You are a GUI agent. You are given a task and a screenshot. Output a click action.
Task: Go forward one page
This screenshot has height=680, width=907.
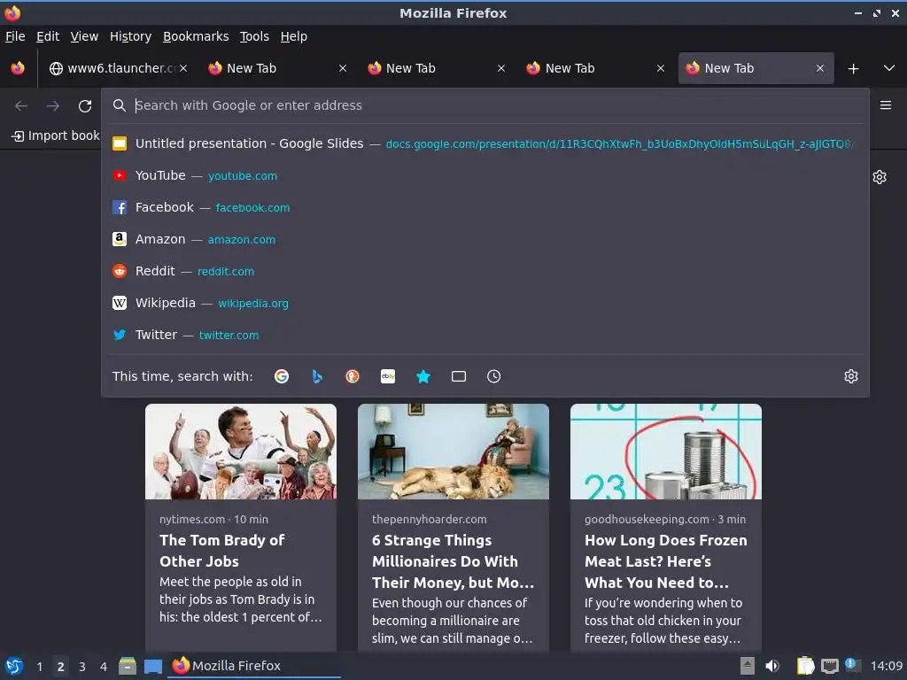tap(53, 106)
